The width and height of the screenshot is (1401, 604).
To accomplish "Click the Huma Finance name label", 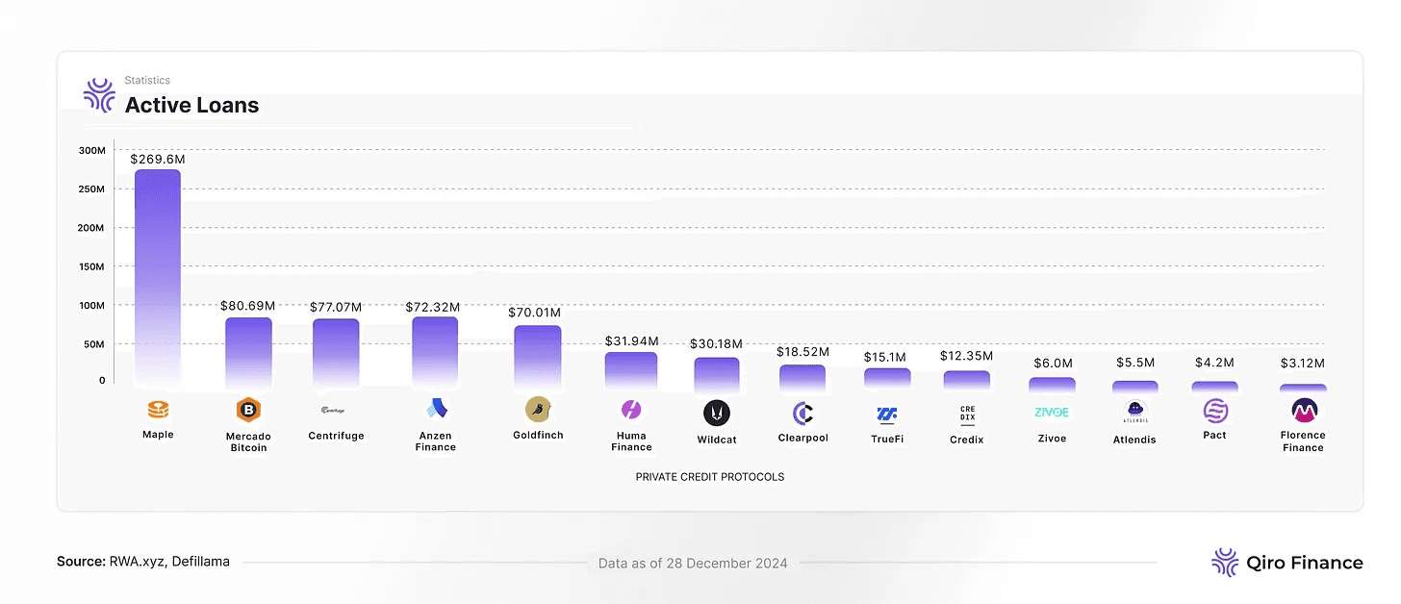I will (x=631, y=440).
